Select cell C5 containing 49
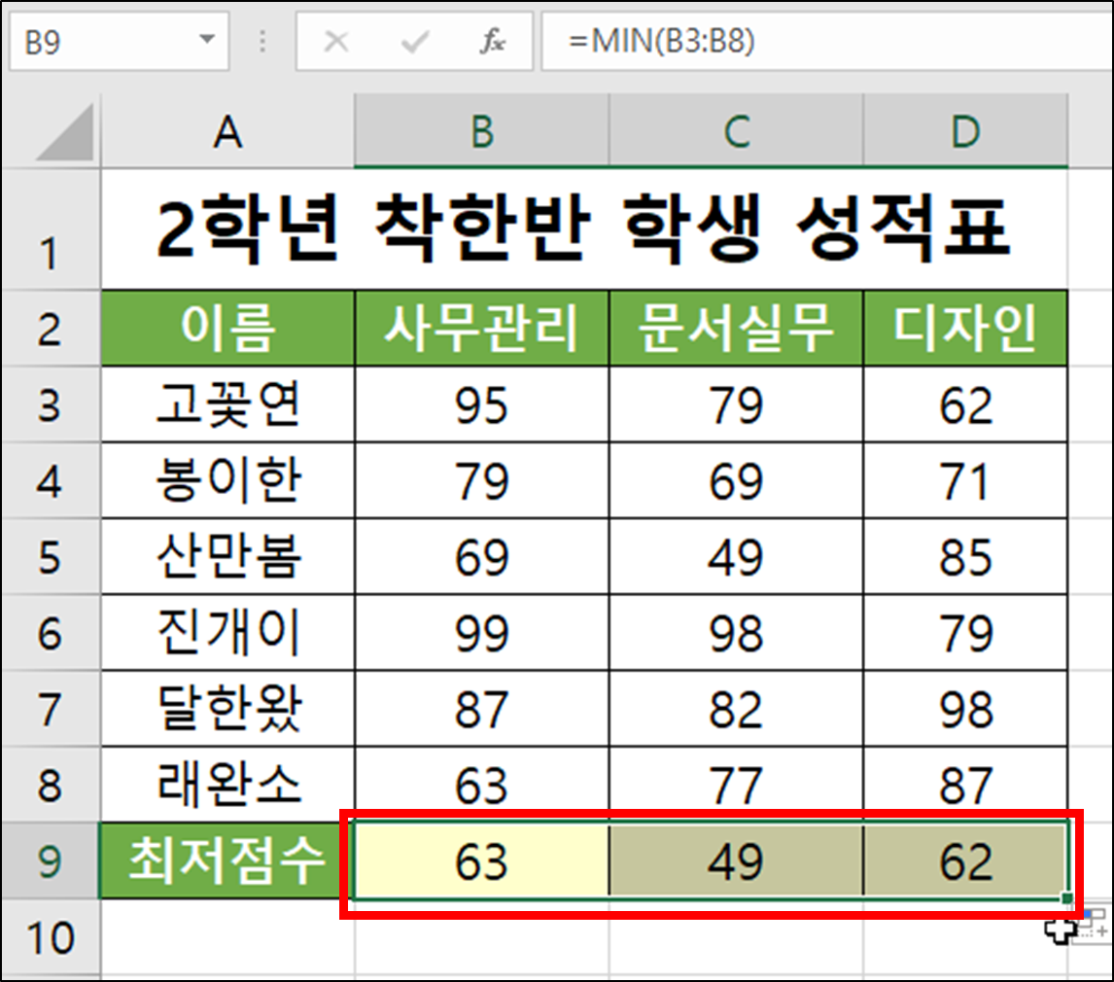The height and width of the screenshot is (982, 1114). pyautogui.click(x=736, y=557)
